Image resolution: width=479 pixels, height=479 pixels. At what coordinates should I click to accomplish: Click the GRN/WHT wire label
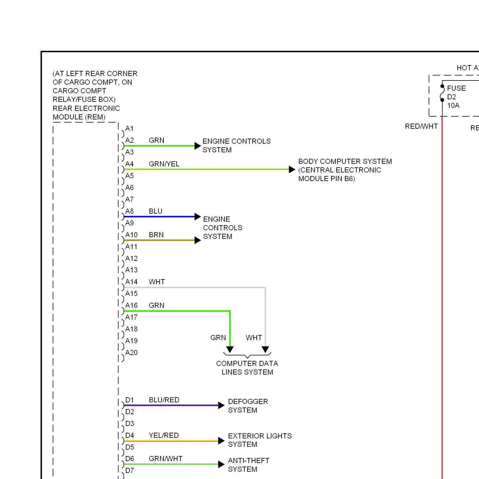point(165,459)
